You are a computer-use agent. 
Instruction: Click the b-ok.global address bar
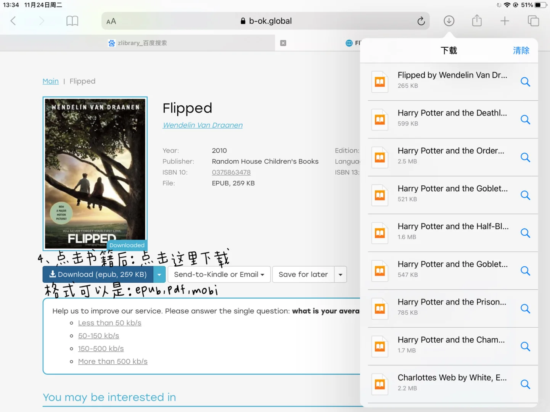tap(266, 21)
